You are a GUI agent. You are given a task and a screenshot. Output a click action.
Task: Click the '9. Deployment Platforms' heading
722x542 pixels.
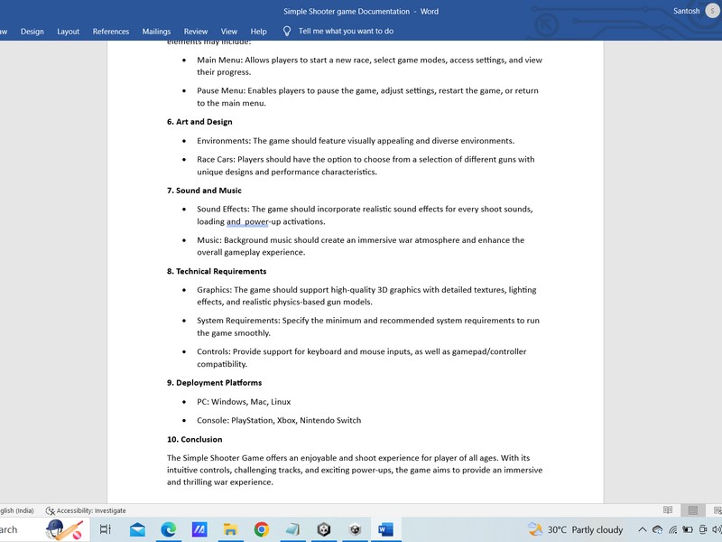[214, 383]
